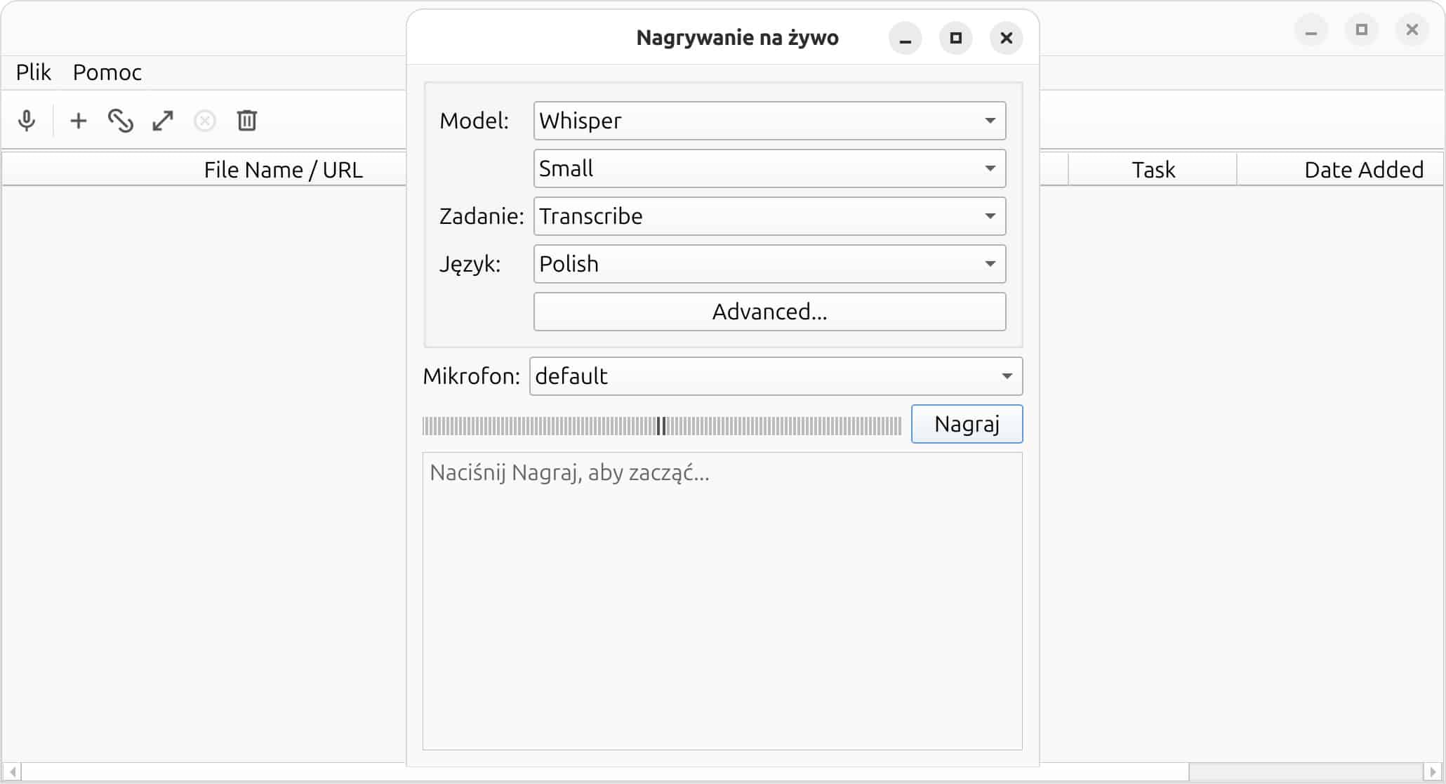This screenshot has width=1446, height=784.
Task: Open the Whisper model dropdown
Action: tap(769, 121)
